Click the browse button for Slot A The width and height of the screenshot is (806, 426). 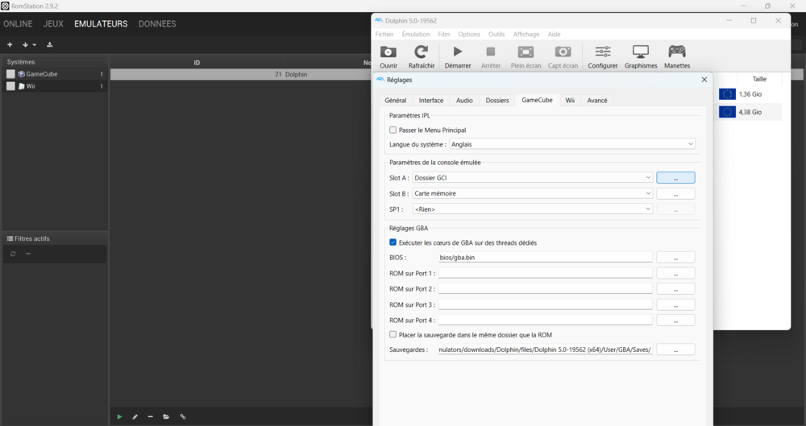[675, 178]
